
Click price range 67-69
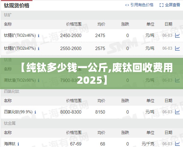click(x=76, y=144)
